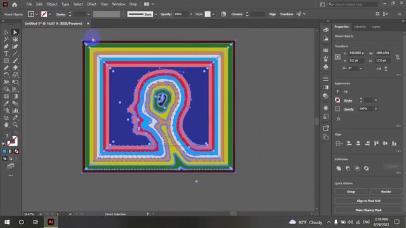Select the Zoom tool

[15, 125]
